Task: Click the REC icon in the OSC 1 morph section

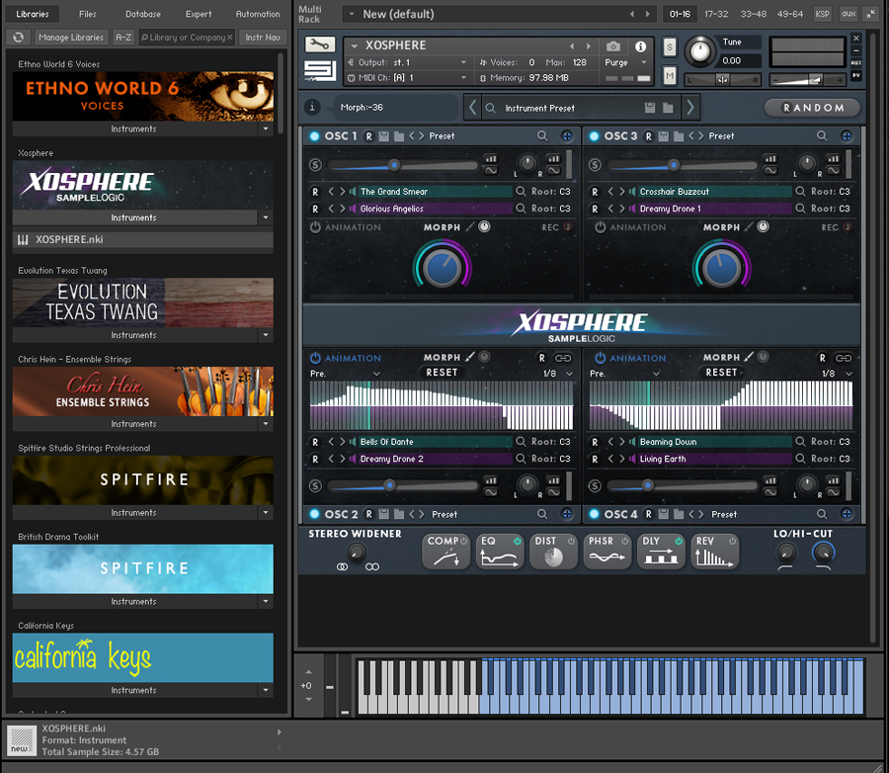Action: pos(568,227)
